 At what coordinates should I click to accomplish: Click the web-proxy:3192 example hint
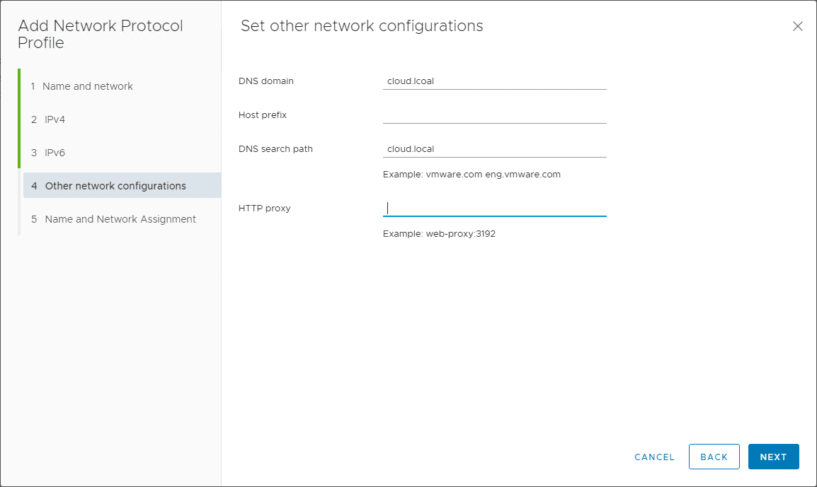point(439,234)
